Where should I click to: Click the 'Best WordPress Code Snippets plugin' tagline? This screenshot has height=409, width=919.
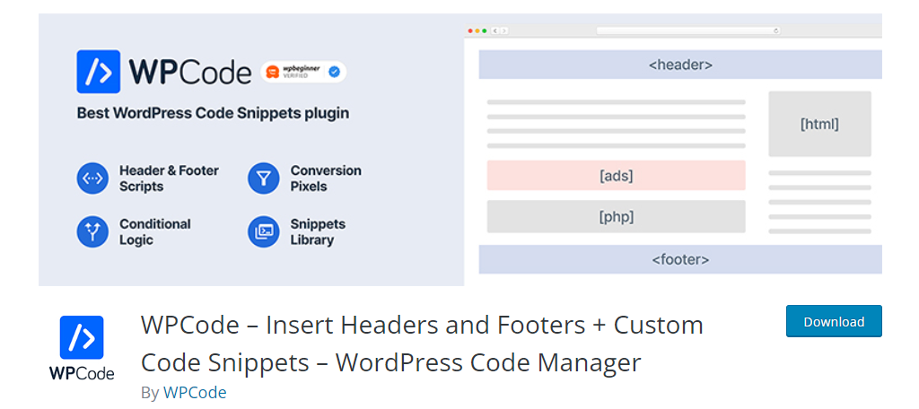pyautogui.click(x=214, y=113)
